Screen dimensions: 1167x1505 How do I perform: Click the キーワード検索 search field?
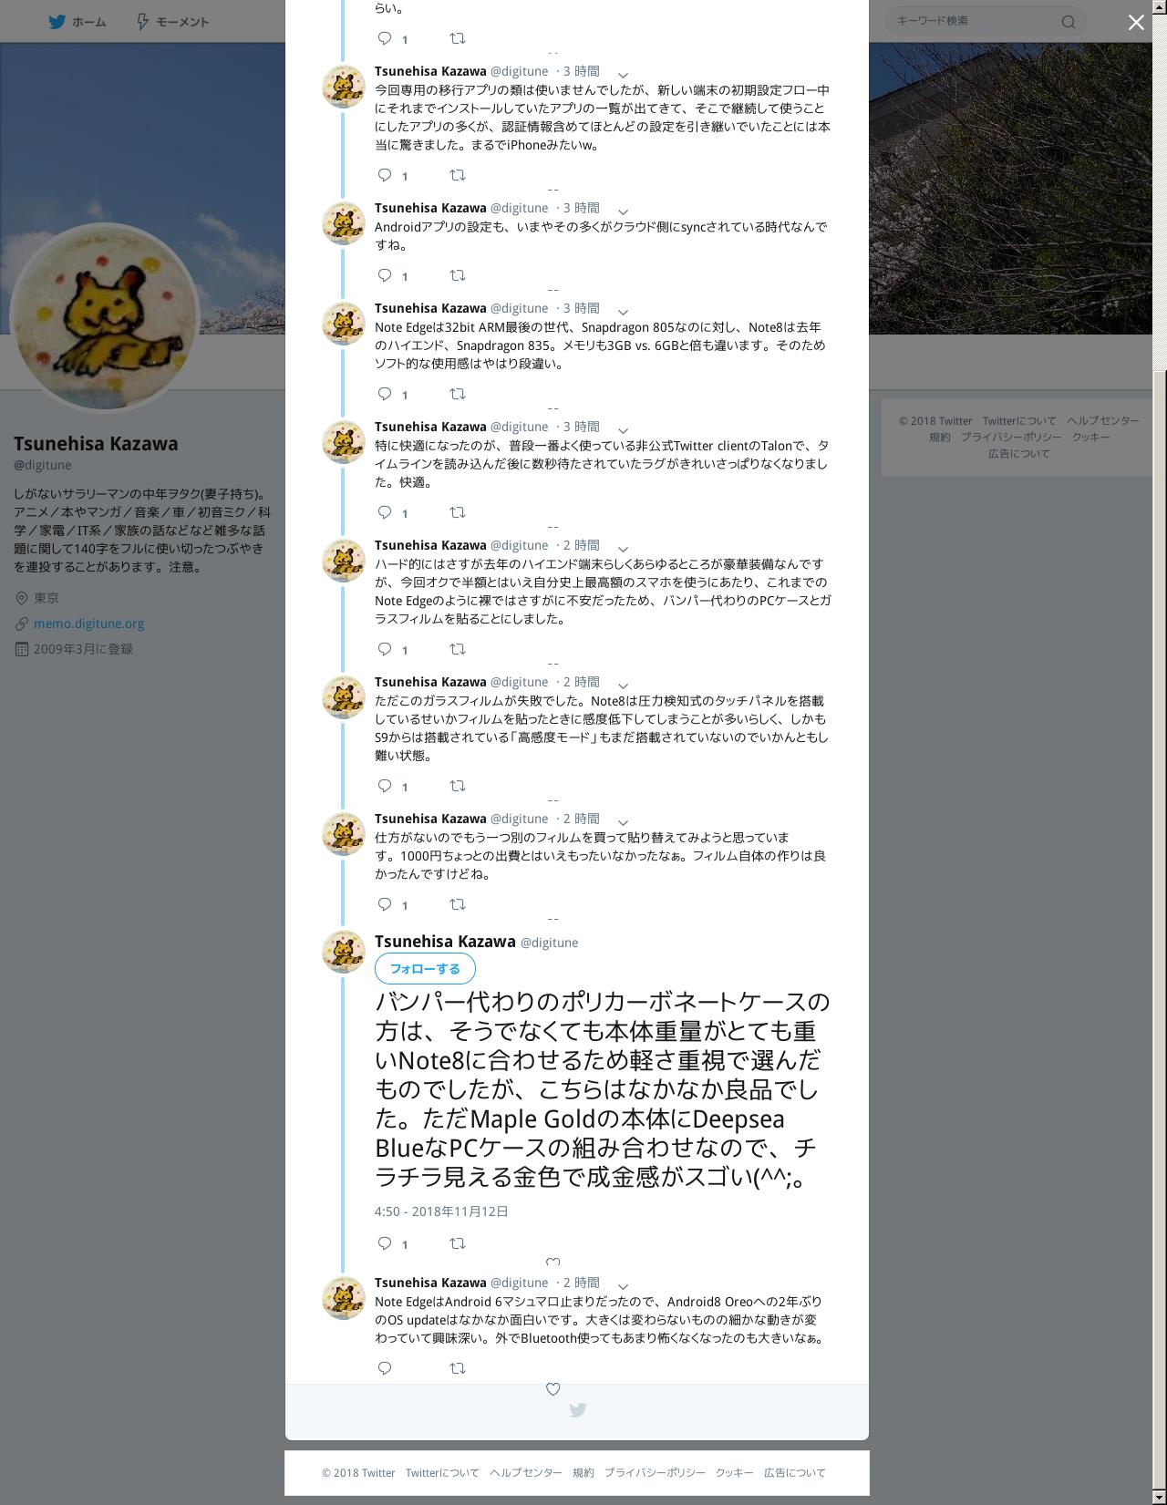[x=985, y=21]
